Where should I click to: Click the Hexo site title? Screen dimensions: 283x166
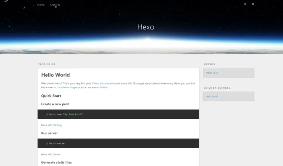point(146,27)
